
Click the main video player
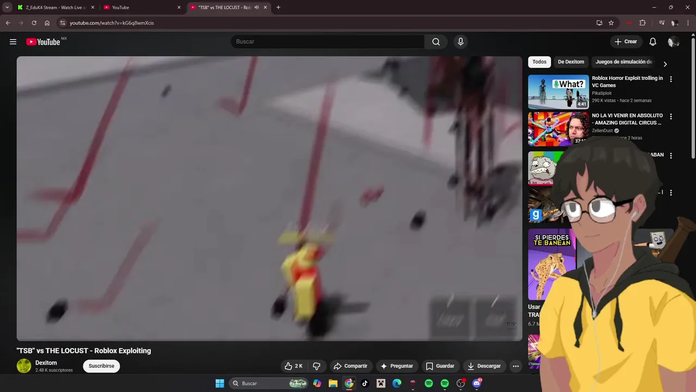[x=269, y=199]
